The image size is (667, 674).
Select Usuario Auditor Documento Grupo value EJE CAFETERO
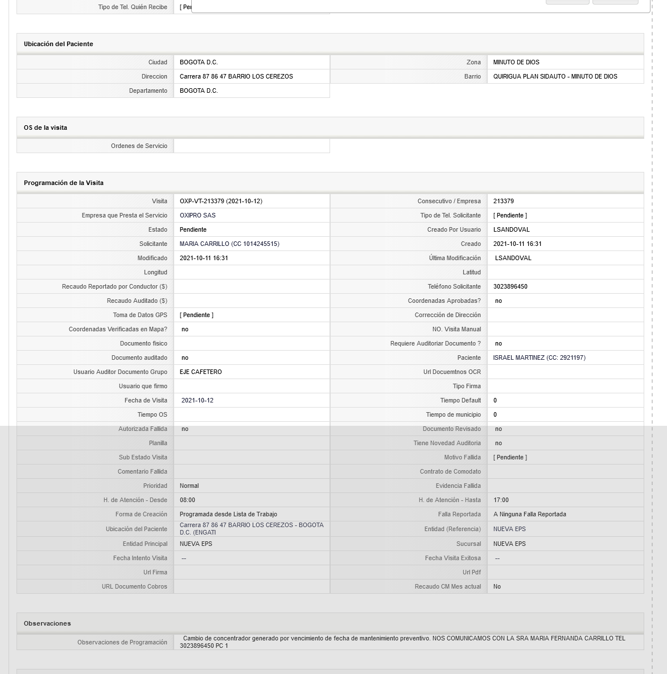(x=201, y=372)
